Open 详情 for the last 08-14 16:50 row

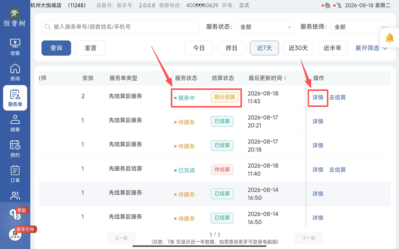click(x=318, y=218)
